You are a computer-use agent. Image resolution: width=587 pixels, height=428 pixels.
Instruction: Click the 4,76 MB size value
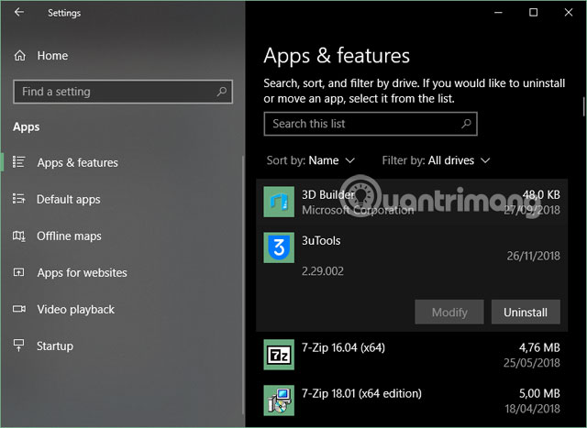[x=539, y=347]
